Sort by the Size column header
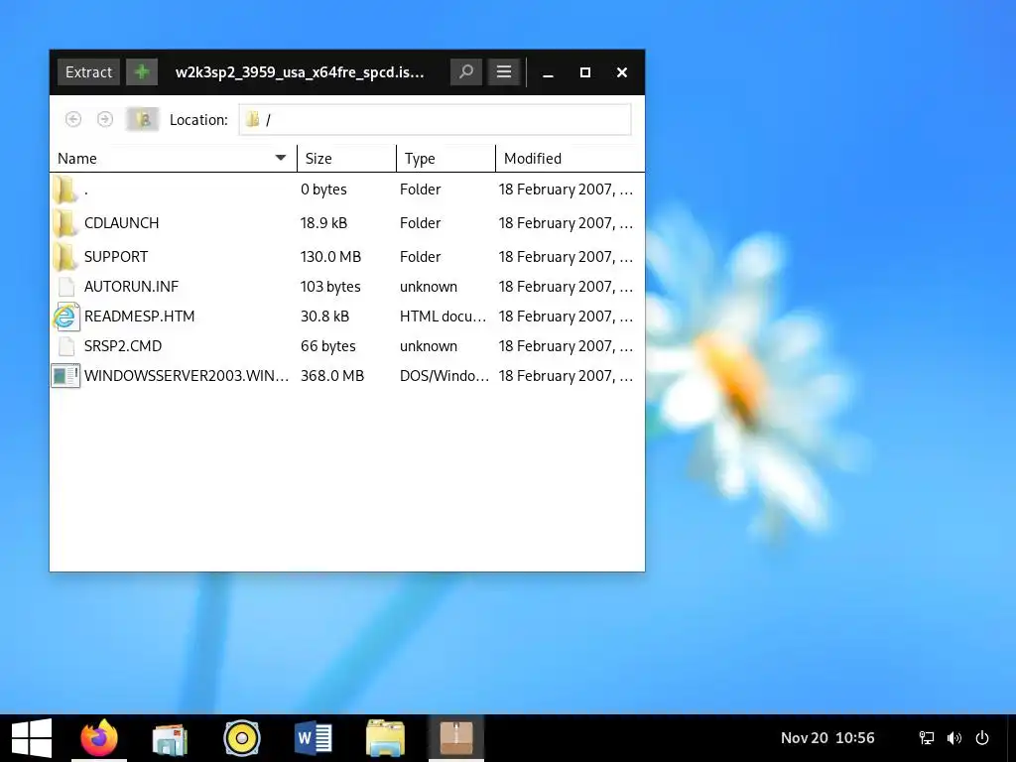 point(346,158)
